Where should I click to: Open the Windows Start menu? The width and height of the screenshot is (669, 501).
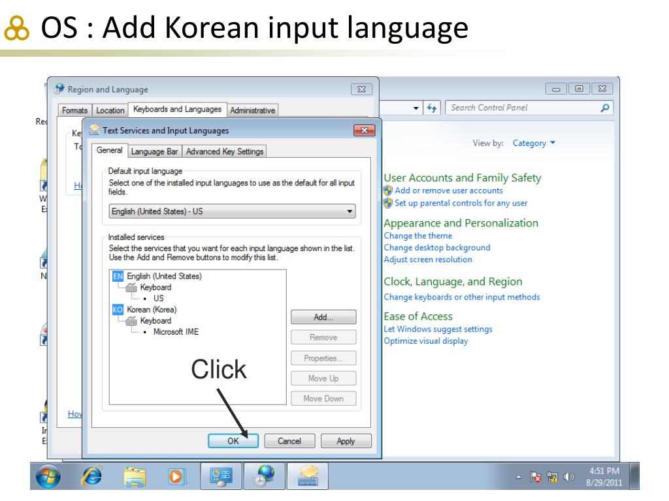coord(48,476)
